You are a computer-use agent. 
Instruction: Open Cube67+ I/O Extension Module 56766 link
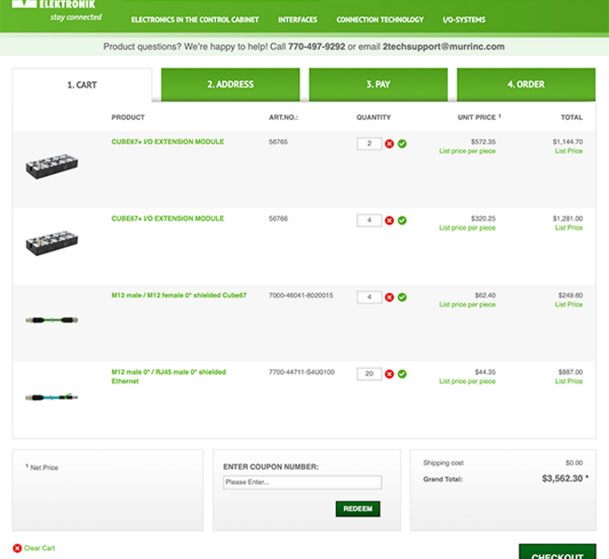click(168, 218)
